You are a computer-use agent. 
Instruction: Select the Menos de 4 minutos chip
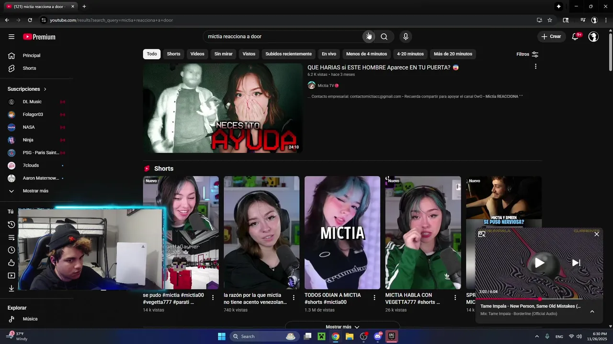366,54
